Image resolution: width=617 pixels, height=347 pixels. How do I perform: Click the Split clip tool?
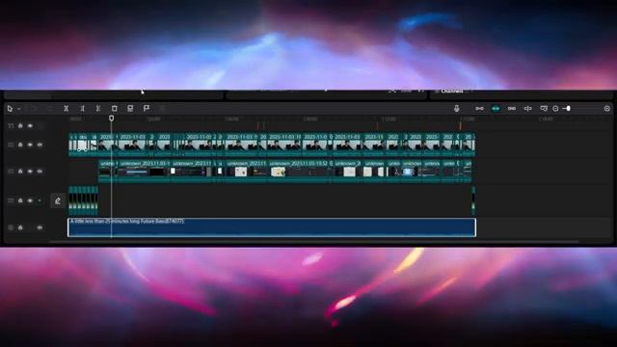67,109
